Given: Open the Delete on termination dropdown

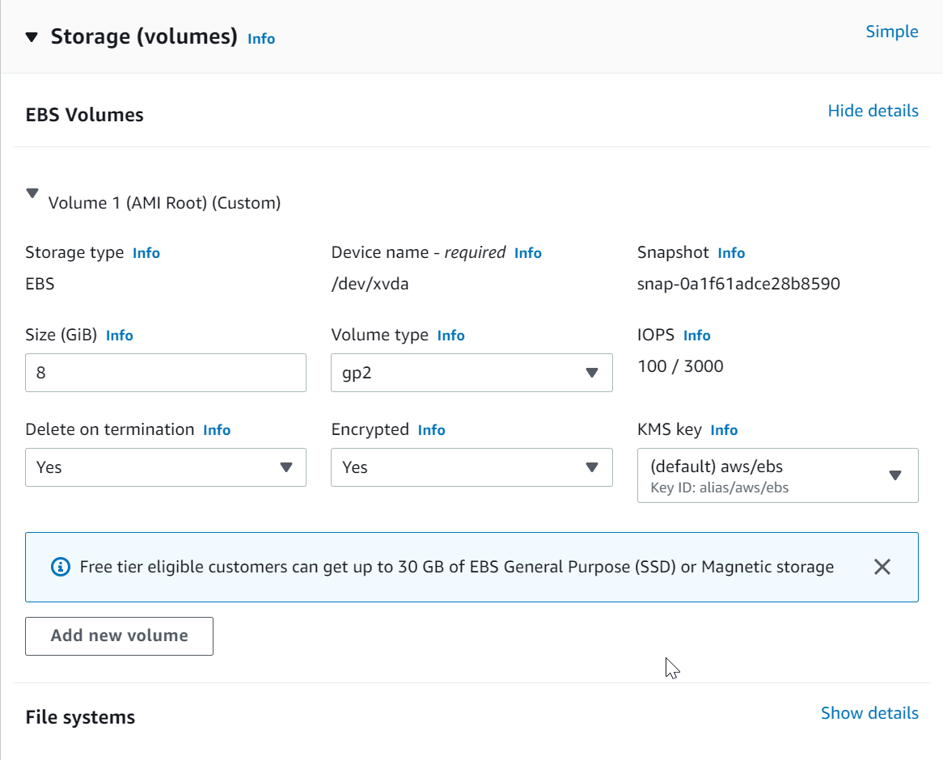Looking at the screenshot, I should [166, 467].
